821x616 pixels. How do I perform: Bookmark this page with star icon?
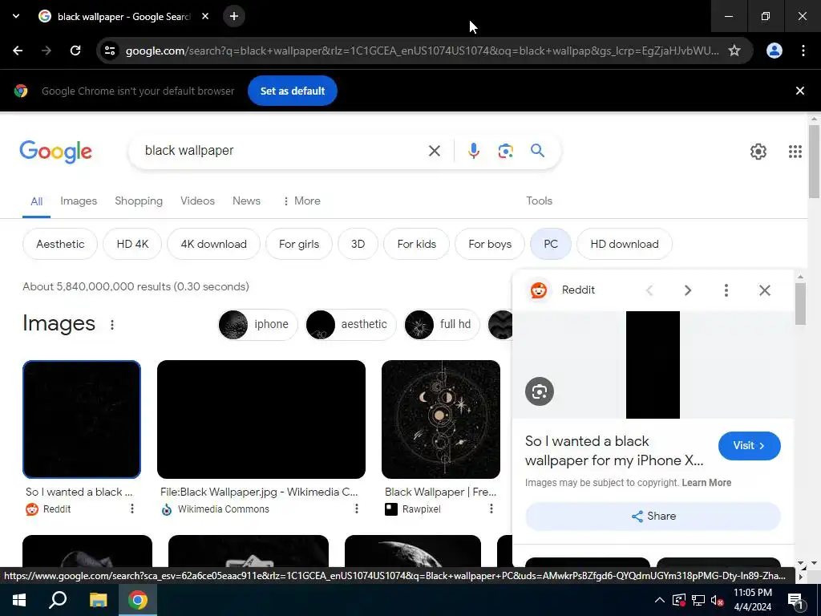tap(734, 51)
